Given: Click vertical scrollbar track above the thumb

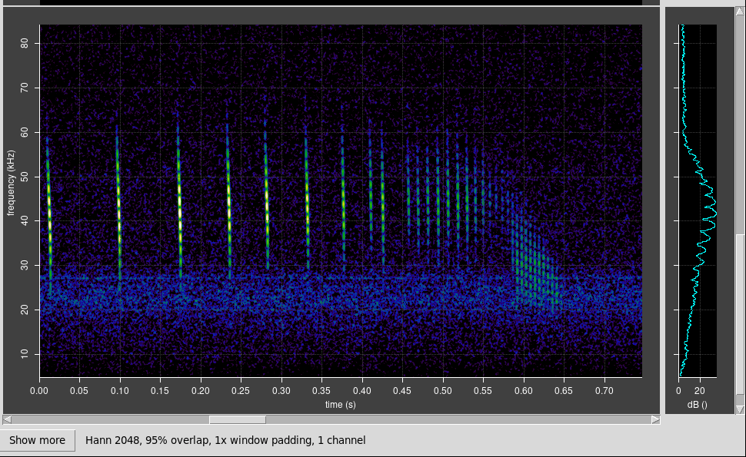Looking at the screenshot, I should (x=741, y=115).
